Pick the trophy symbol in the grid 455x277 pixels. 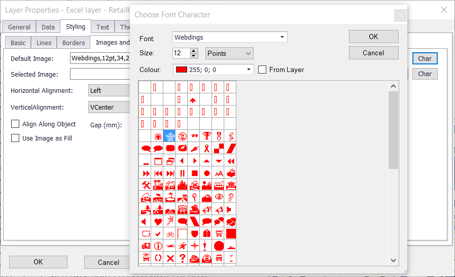coord(206,136)
